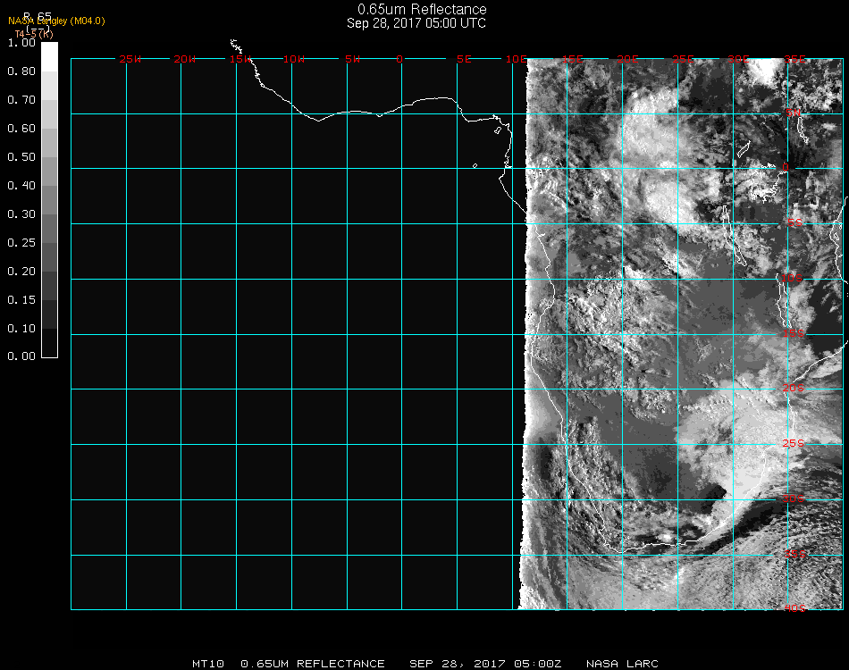Pick the white swatch beside the 1.00 value
This screenshot has height=670, width=849.
(49, 57)
